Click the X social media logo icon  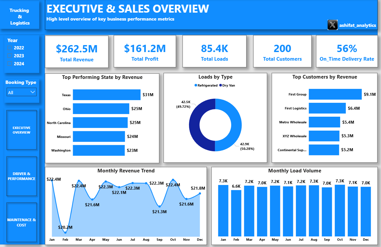tap(333, 25)
